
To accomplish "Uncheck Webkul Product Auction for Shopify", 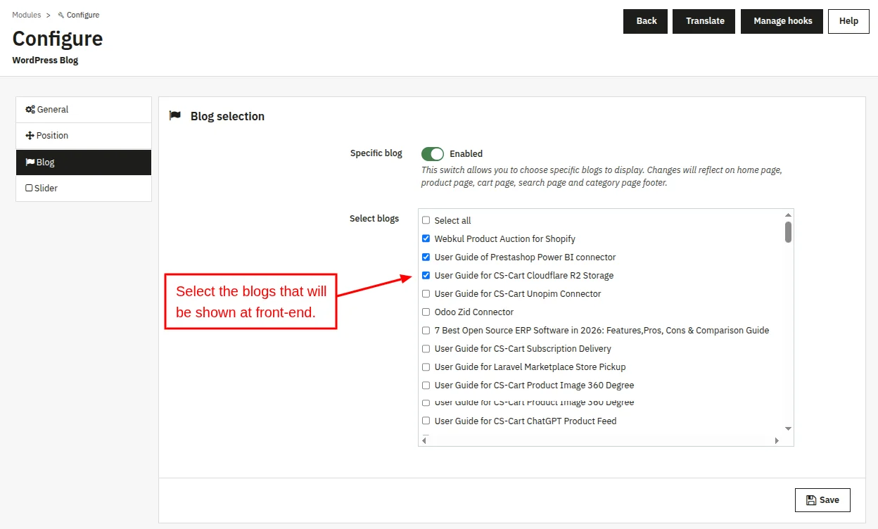I will point(426,238).
